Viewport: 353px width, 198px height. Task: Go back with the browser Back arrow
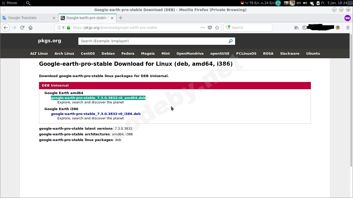(x=6, y=28)
